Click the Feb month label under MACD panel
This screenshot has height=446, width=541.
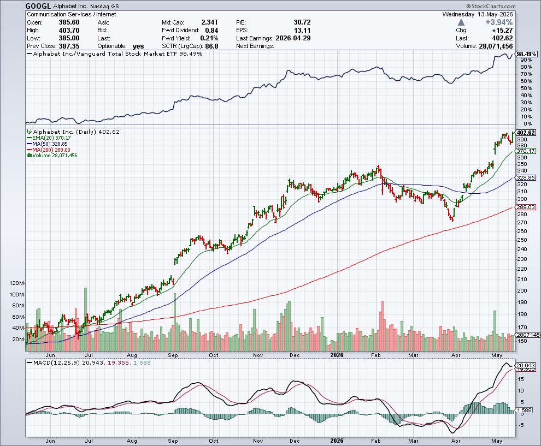point(376,441)
